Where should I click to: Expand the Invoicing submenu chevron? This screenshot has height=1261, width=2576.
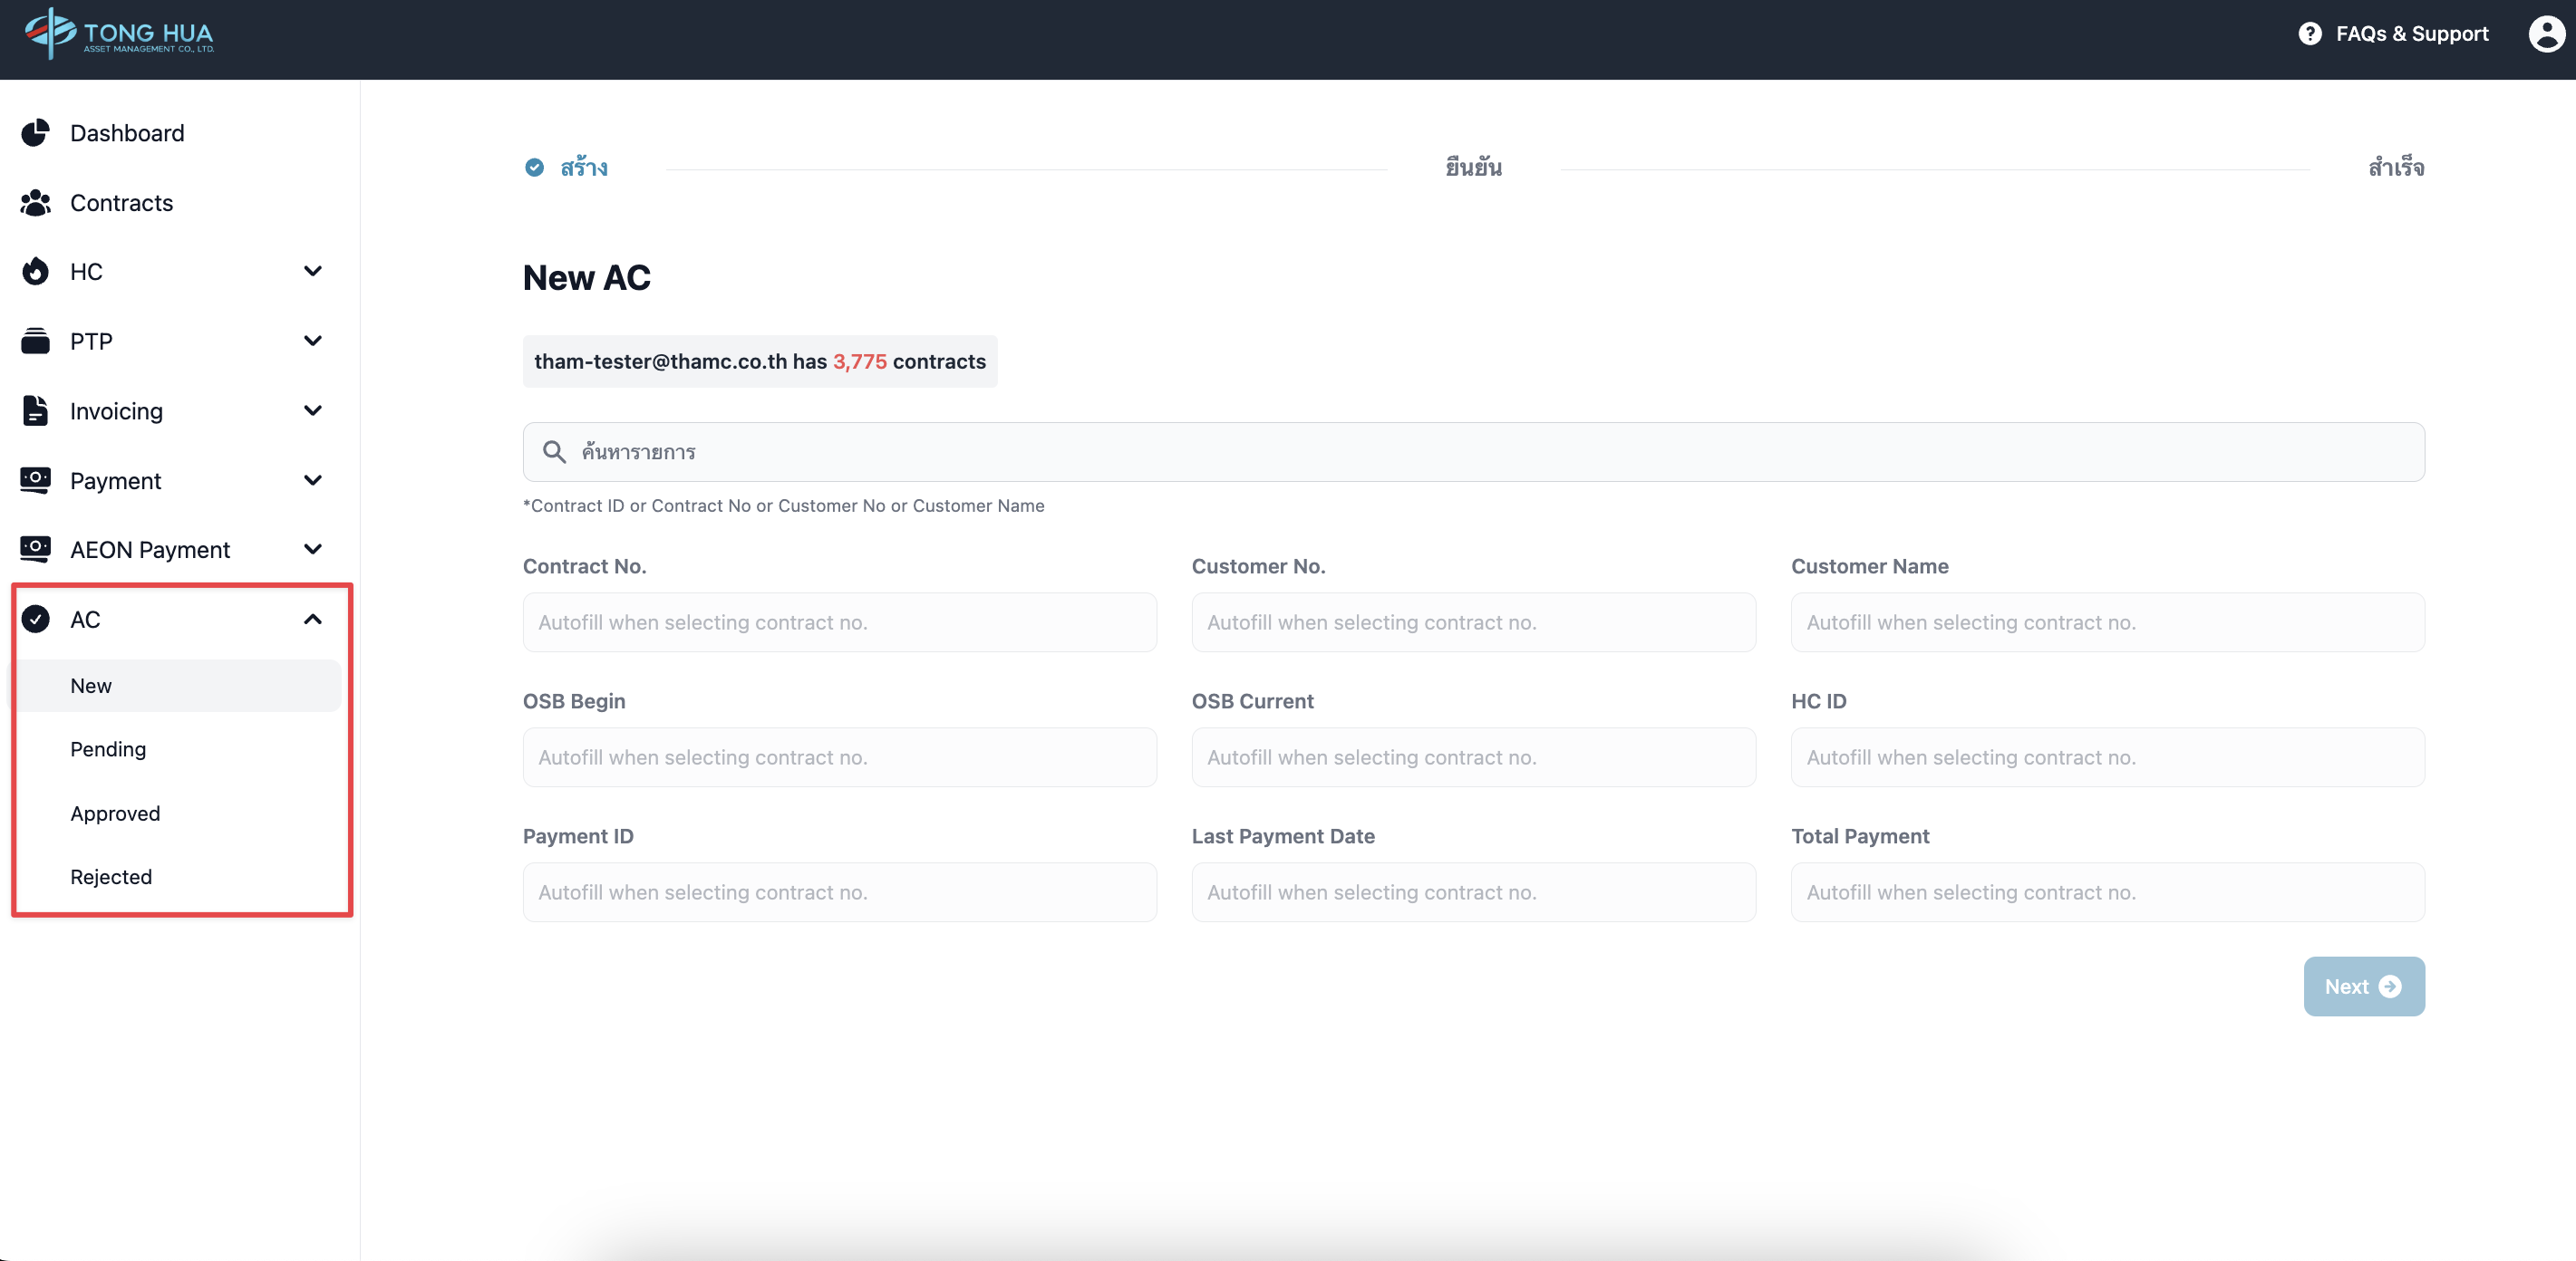pos(313,410)
